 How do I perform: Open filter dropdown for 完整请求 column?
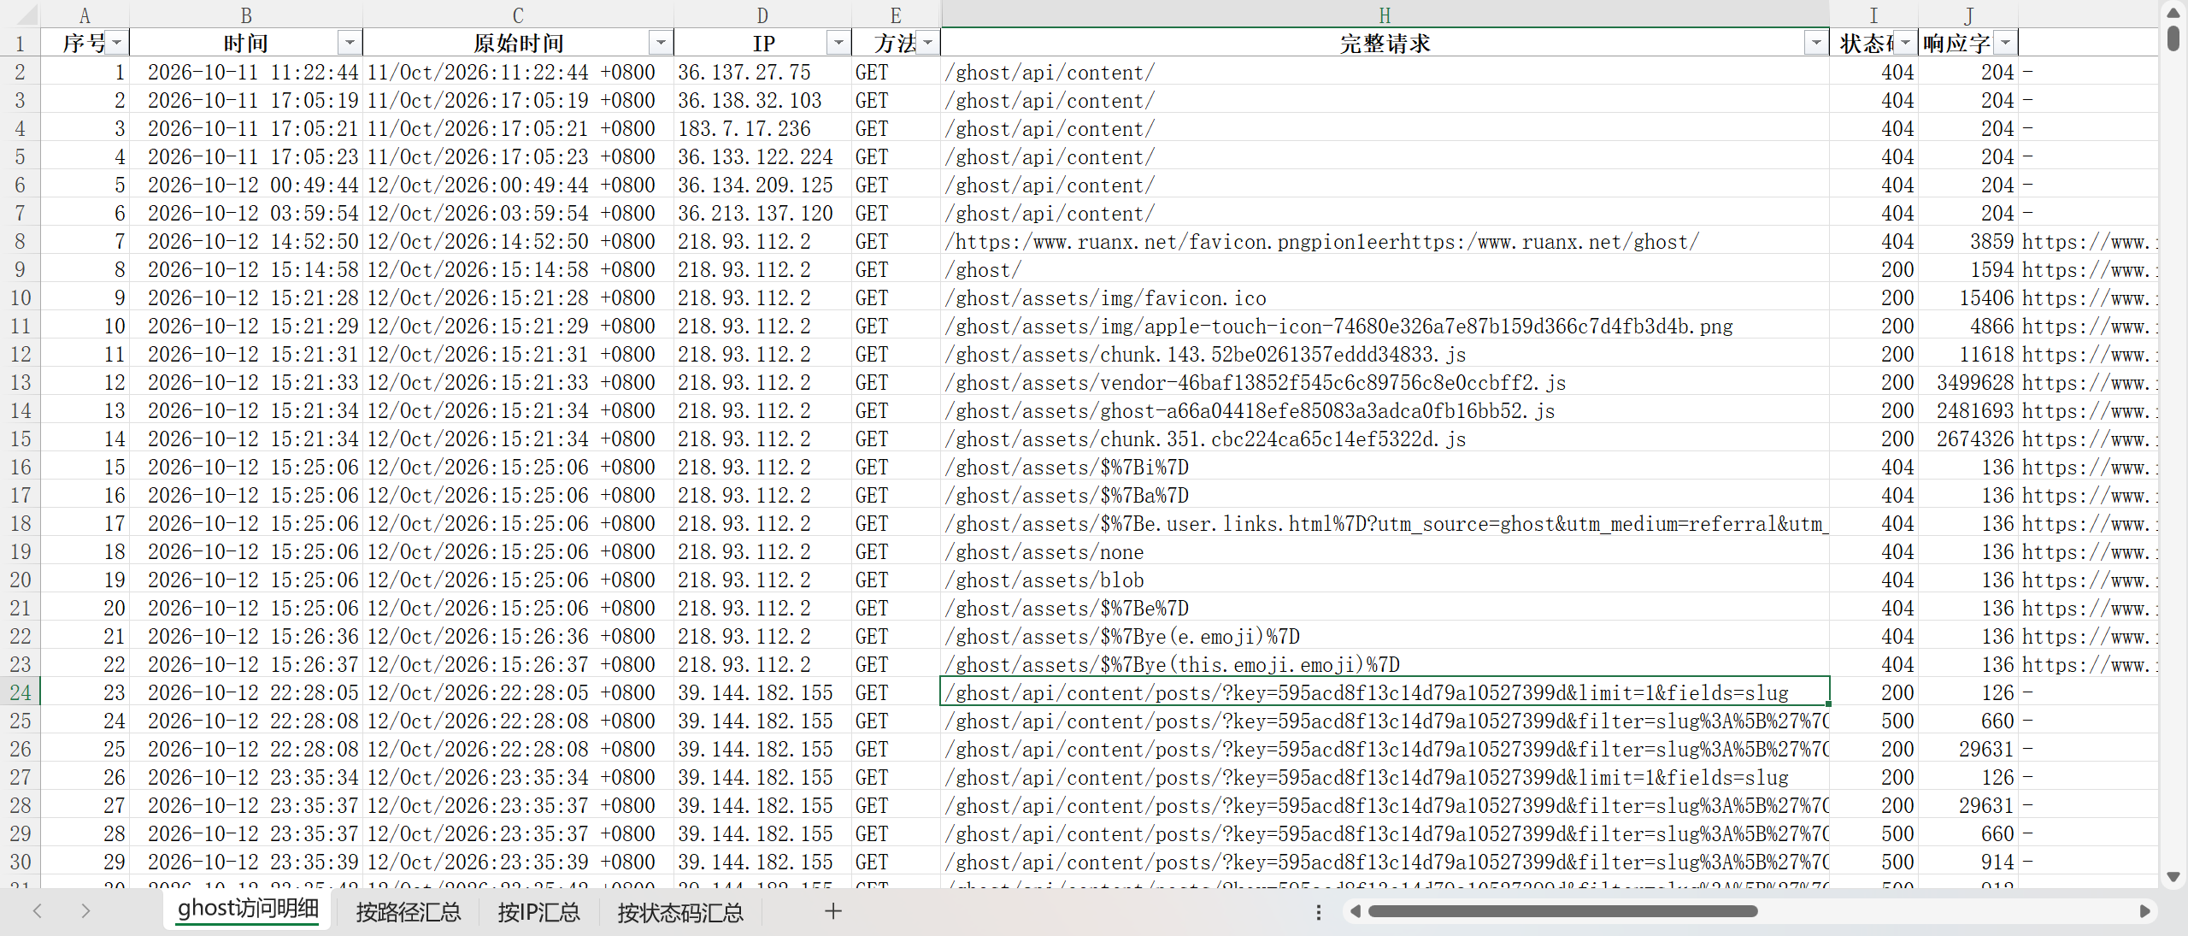pos(1815,43)
